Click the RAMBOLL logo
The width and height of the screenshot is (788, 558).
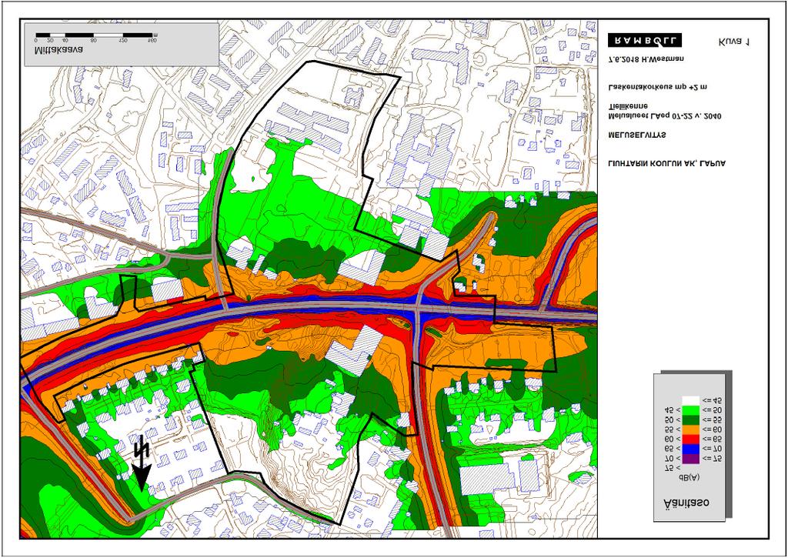tap(645, 40)
